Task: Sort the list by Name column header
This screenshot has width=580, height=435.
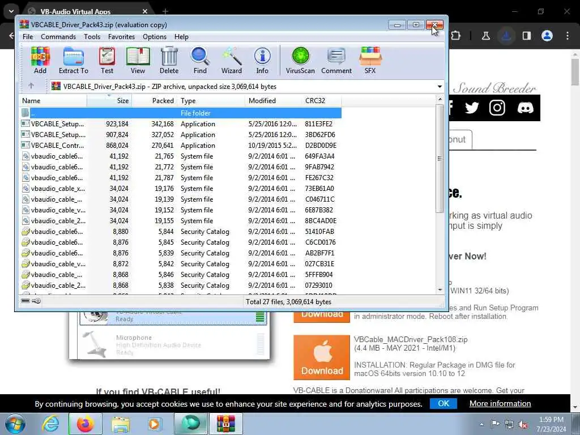Action: (53, 101)
